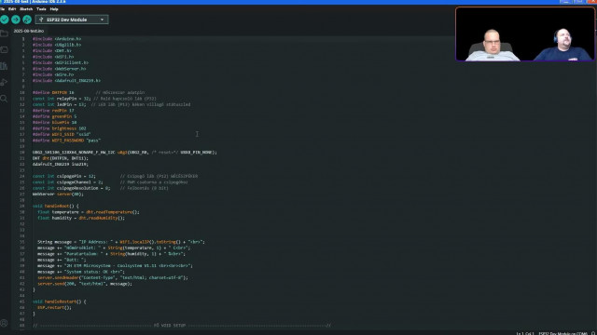Viewport: 597px width, 335px height.
Task: Click the 'String message = "IP Address' line
Action: pyautogui.click(x=121, y=242)
